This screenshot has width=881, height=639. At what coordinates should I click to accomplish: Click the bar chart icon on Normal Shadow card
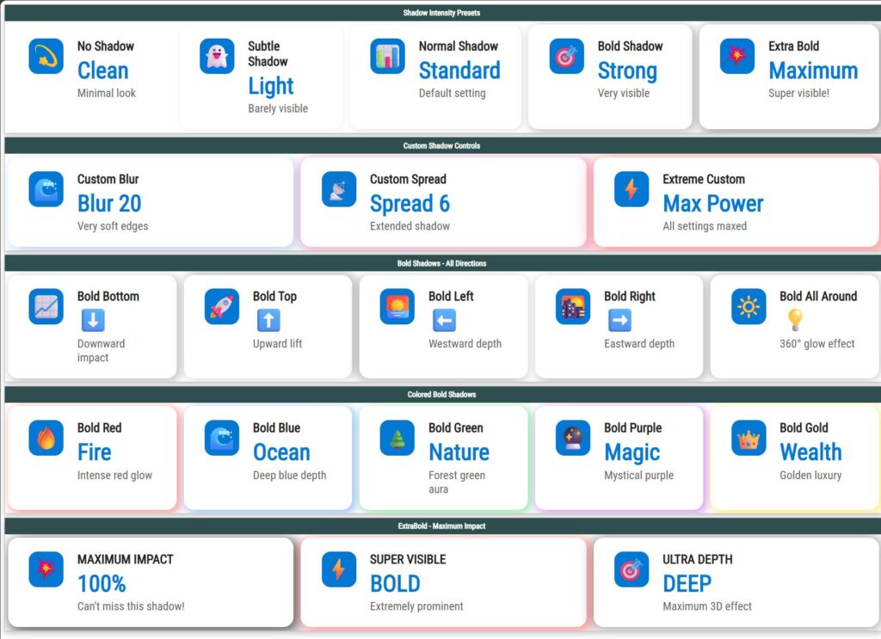[387, 56]
